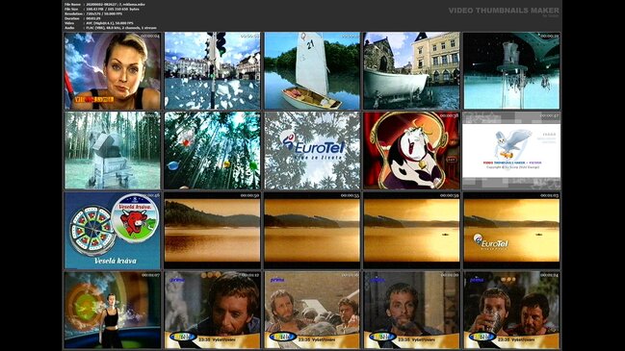
Task: Click the sailboat number 21 thumbnail
Action: 312,71
